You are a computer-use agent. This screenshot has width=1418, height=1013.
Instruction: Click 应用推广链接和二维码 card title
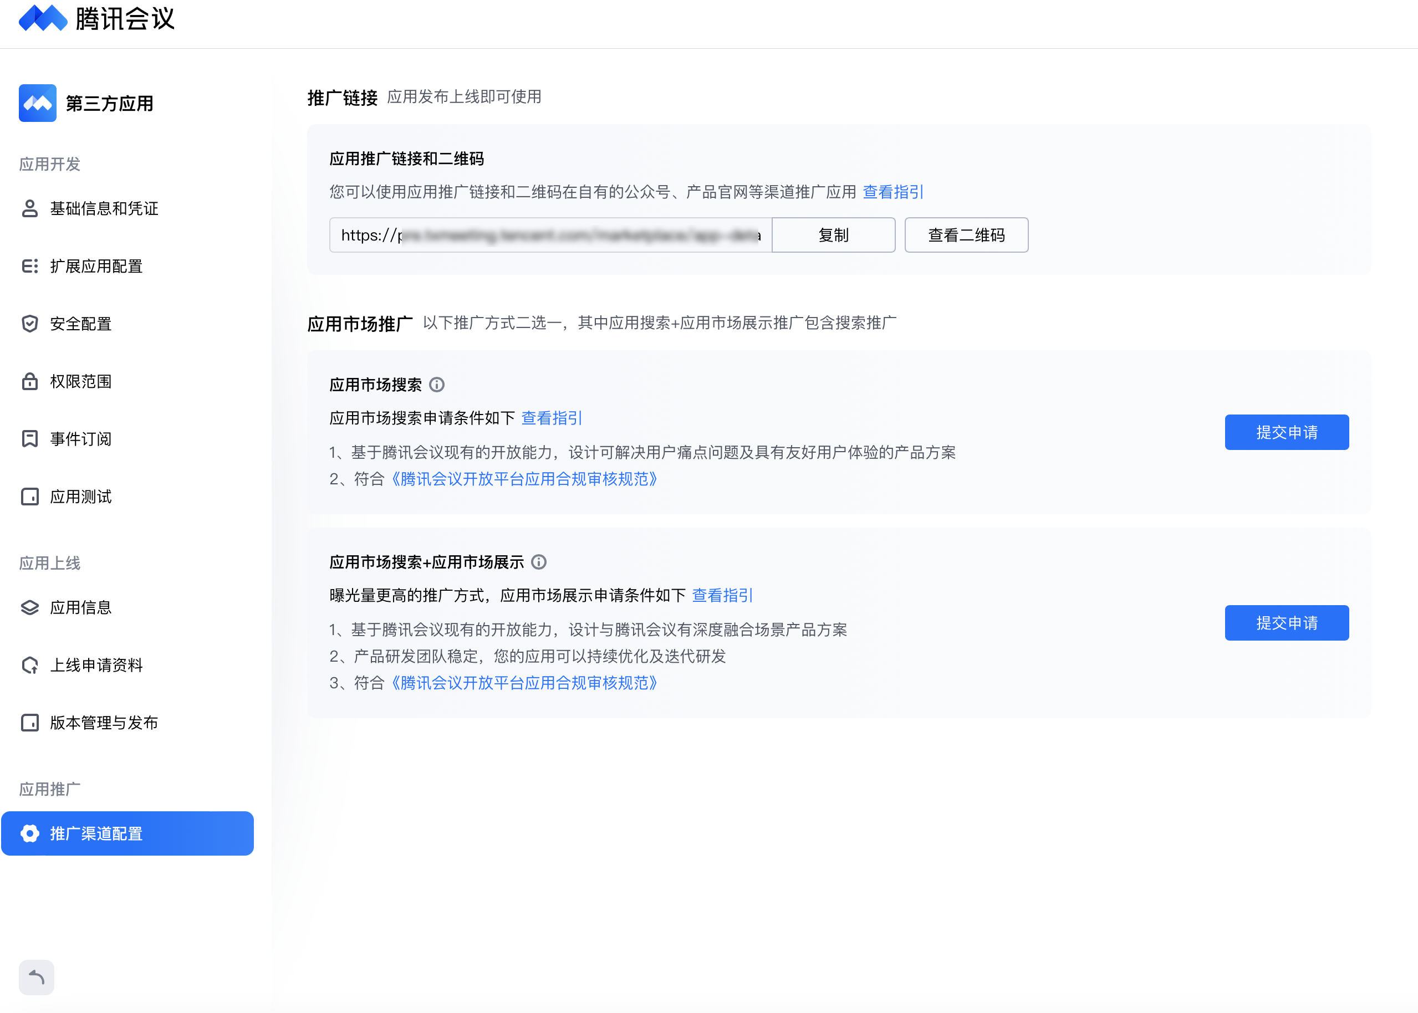click(x=407, y=158)
